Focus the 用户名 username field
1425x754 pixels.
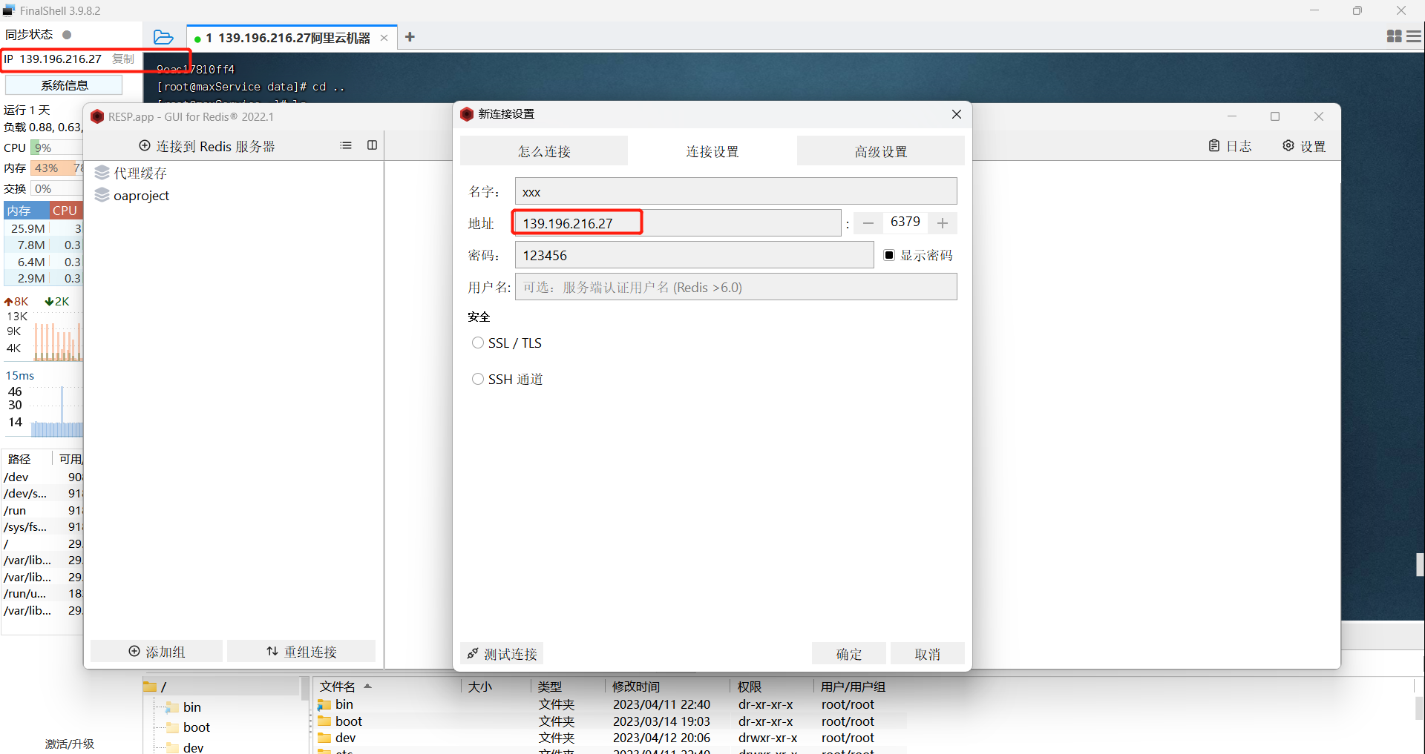coord(736,287)
